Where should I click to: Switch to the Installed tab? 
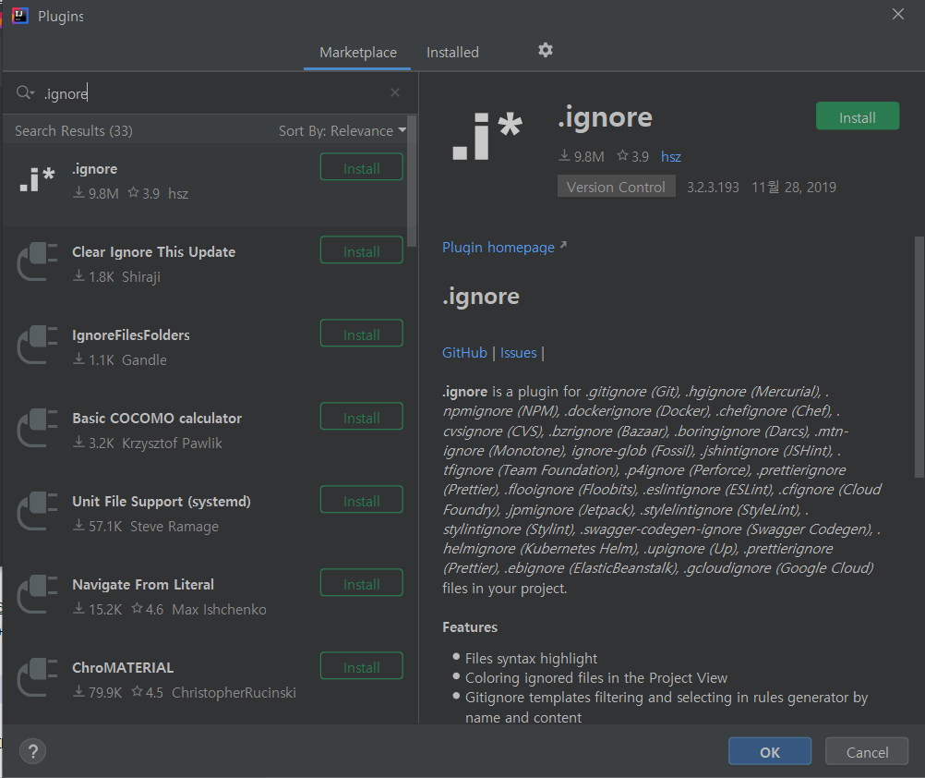pyautogui.click(x=452, y=53)
